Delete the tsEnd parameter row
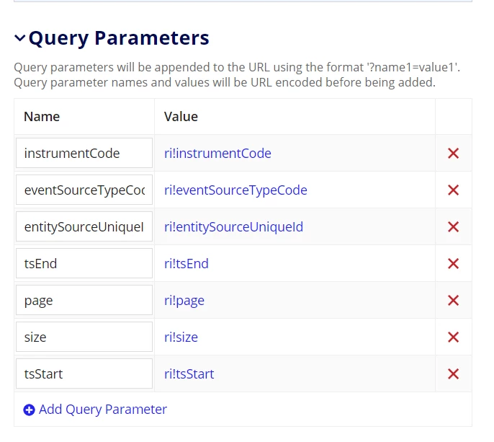Viewport: 494px width, 442px height. click(453, 264)
